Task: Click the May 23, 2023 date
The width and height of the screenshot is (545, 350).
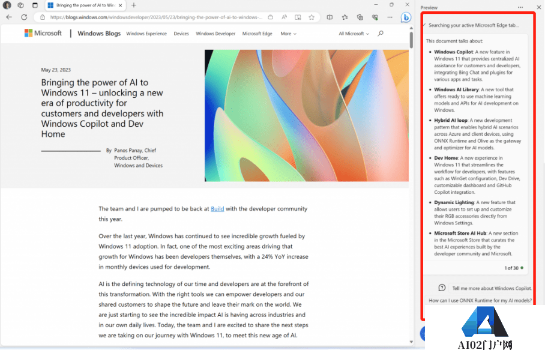Action: [x=56, y=70]
